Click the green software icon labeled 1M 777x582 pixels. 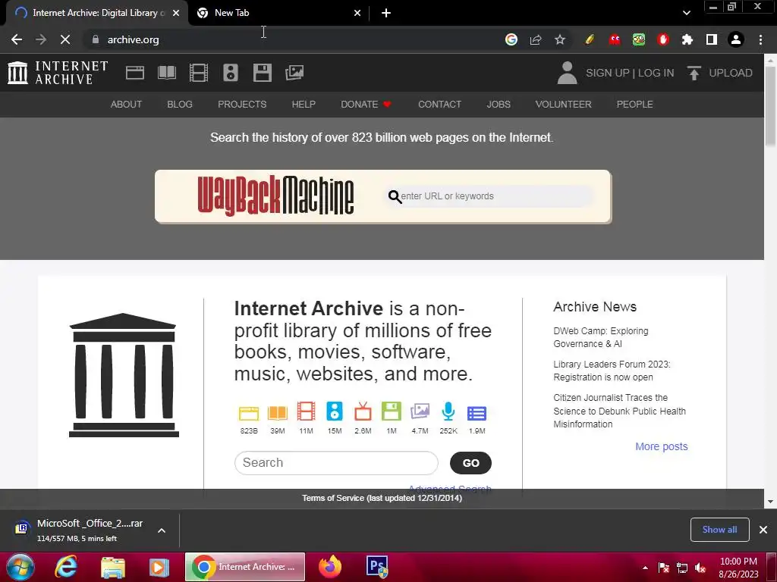(392, 411)
